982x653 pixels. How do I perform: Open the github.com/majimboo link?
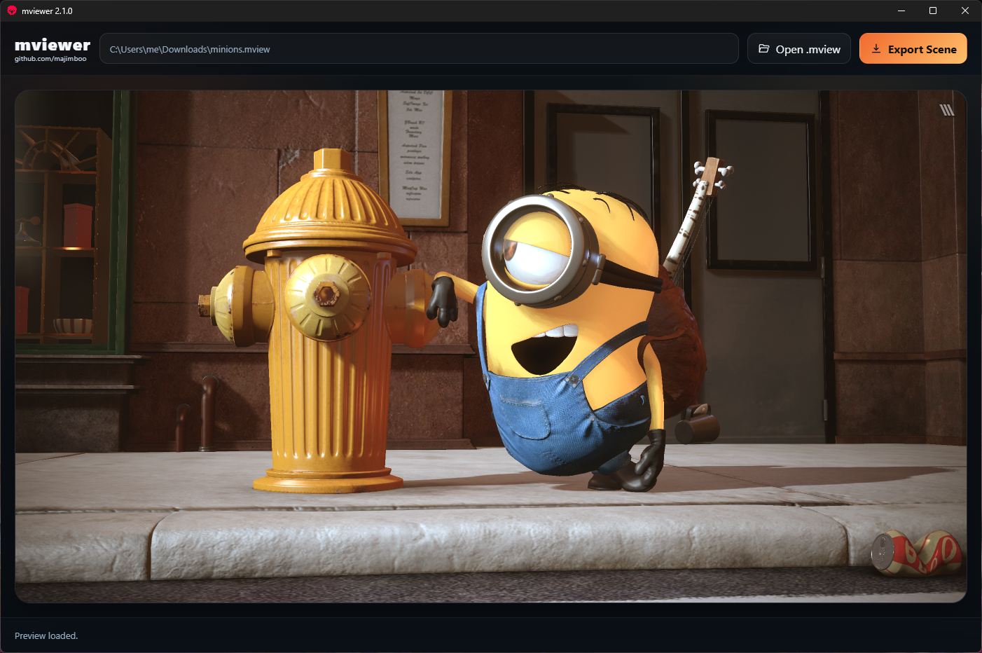pyautogui.click(x=52, y=59)
